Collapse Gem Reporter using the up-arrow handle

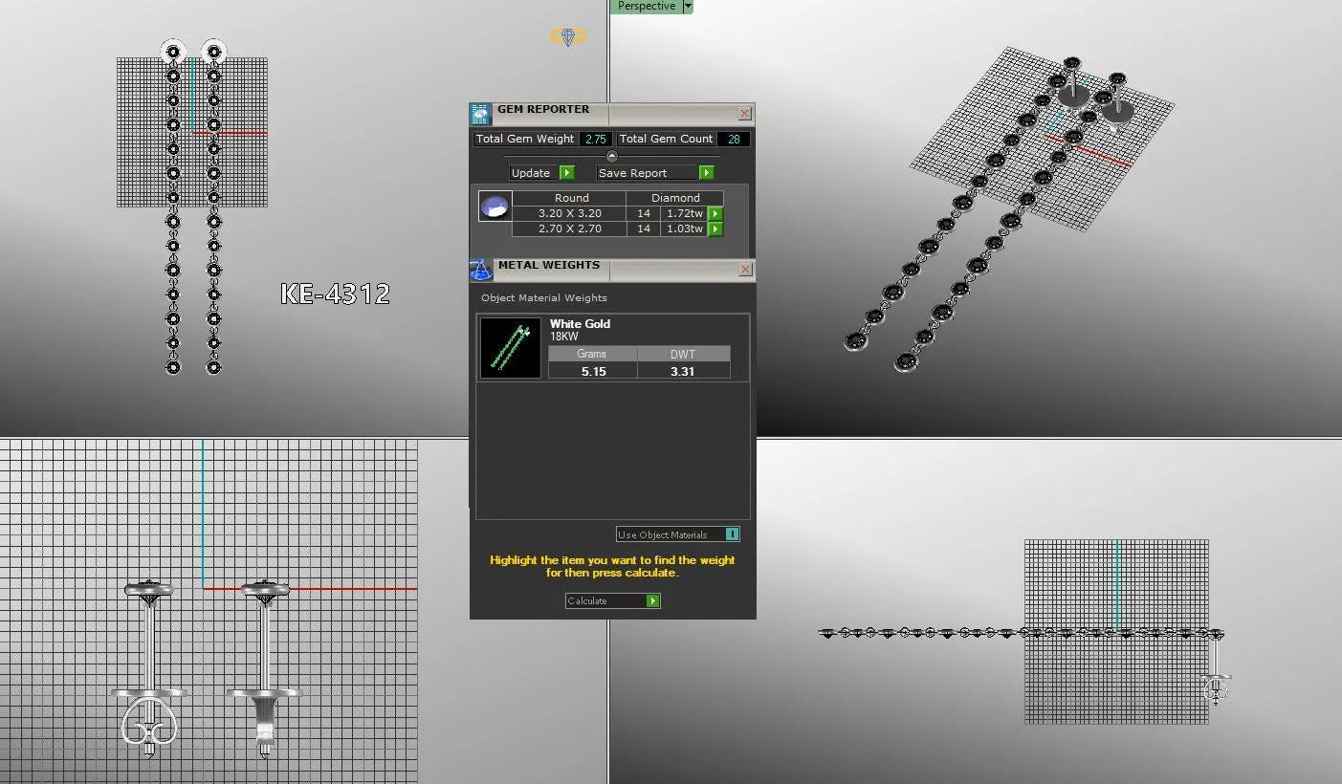(612, 156)
